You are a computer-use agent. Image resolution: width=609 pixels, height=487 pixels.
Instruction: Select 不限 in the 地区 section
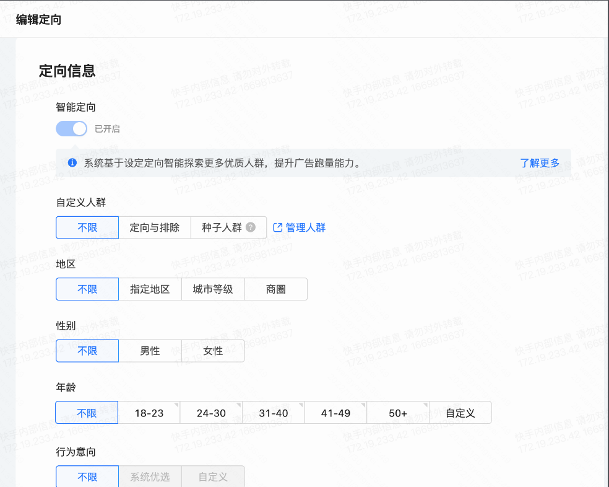[87, 289]
